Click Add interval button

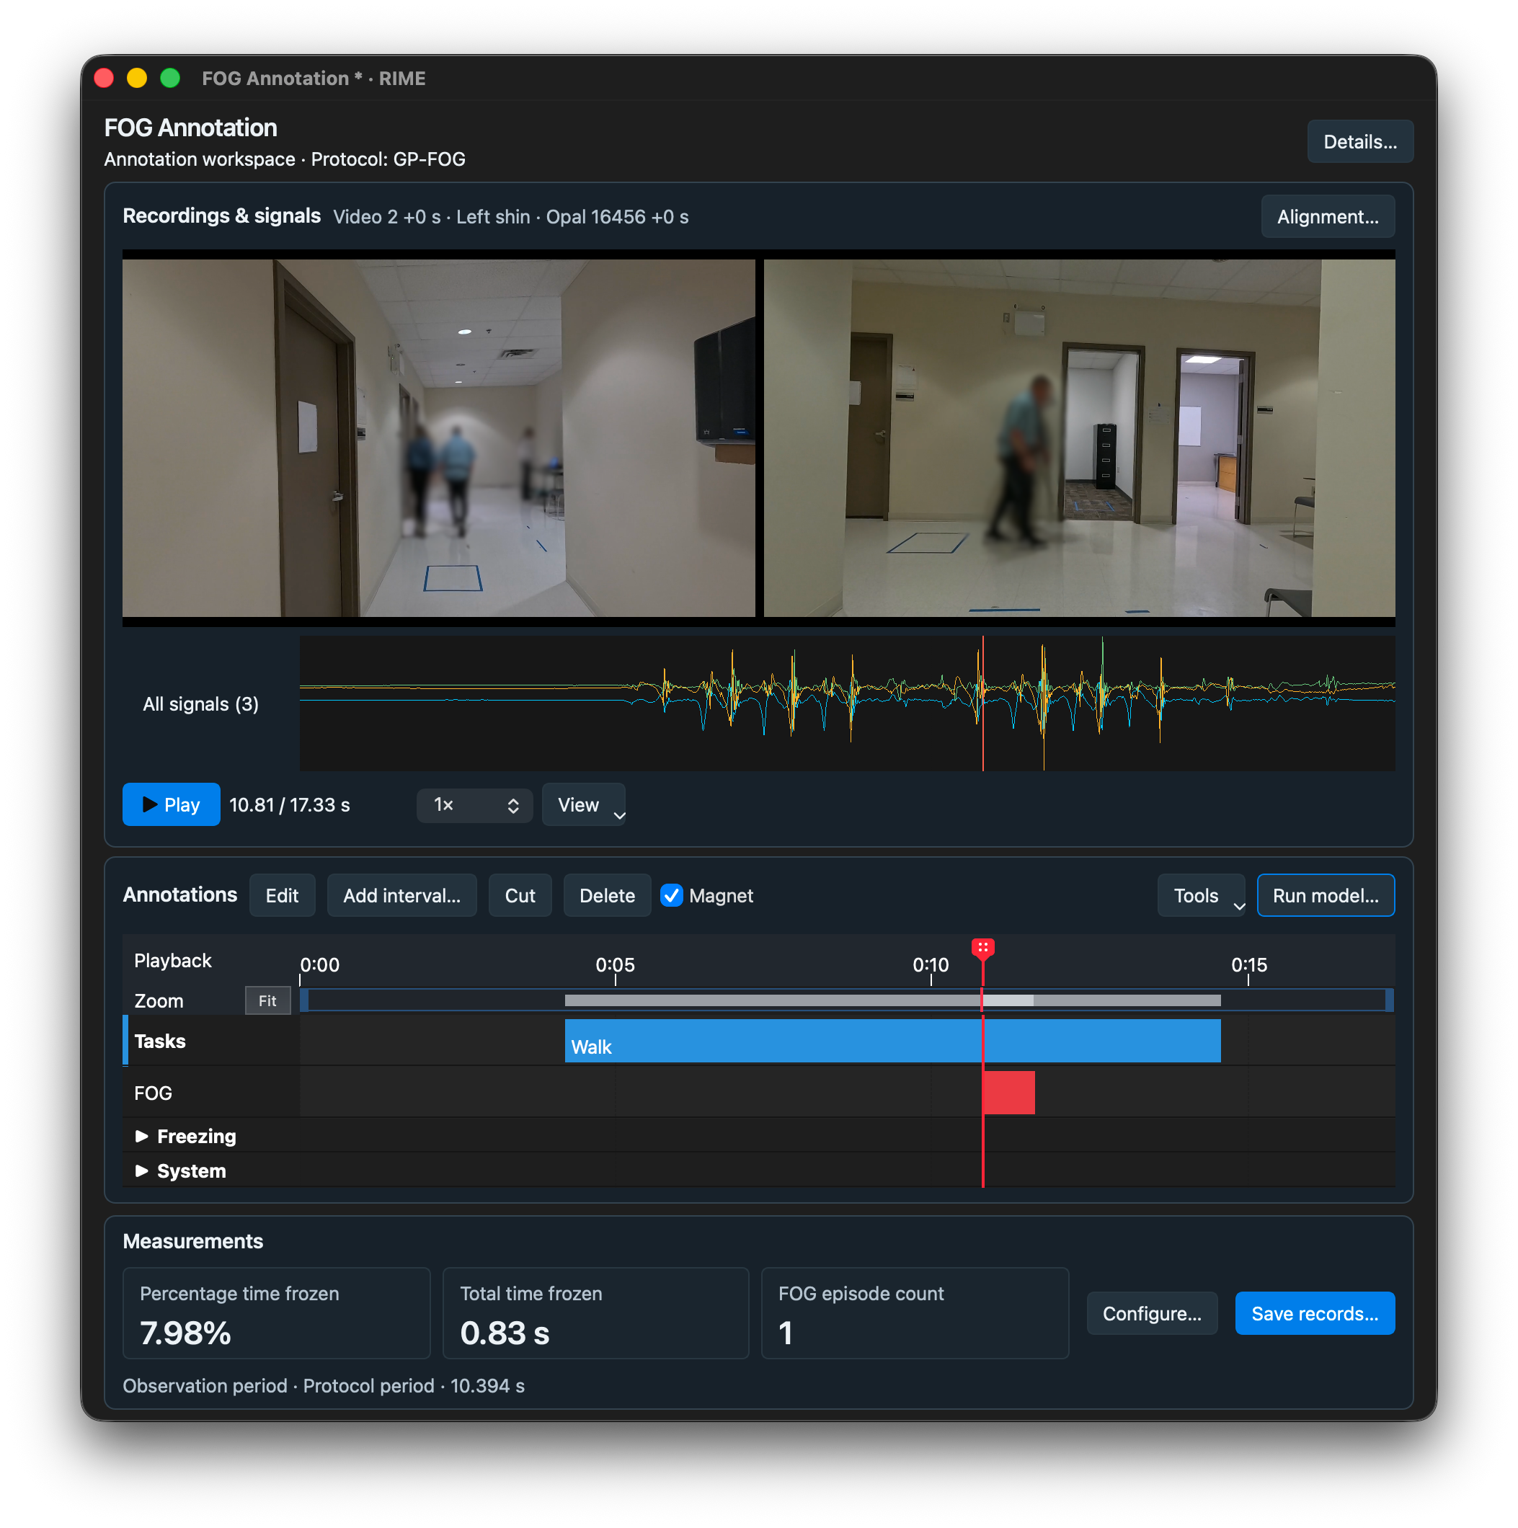pos(402,895)
